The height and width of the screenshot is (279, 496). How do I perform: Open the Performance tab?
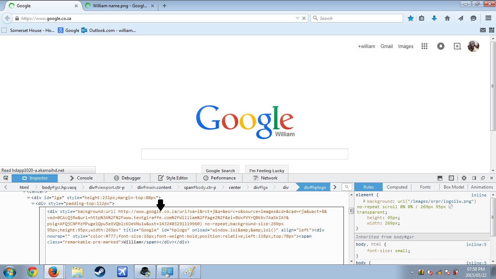point(219,178)
